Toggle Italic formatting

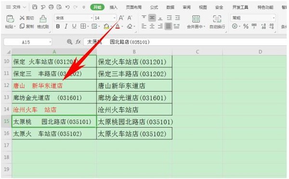pos(66,26)
